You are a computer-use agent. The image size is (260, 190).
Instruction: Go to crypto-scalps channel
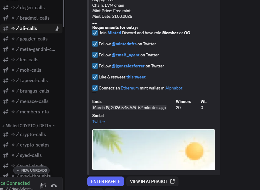click(31, 145)
